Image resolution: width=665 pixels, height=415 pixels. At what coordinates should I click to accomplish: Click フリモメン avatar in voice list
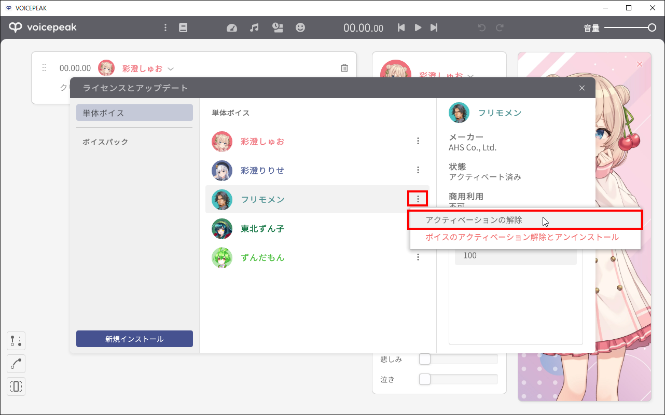pos(222,200)
